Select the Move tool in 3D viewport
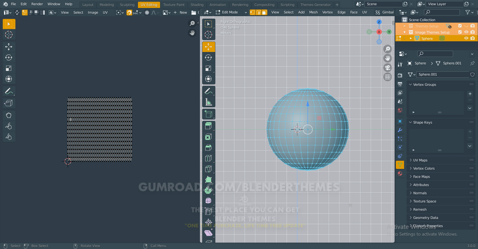Image resolution: width=478 pixels, height=249 pixels. (x=208, y=47)
